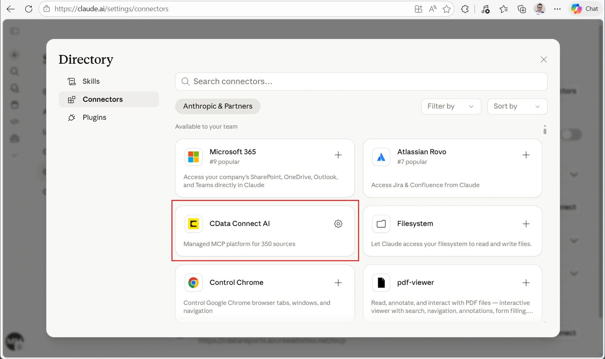This screenshot has width=605, height=359.
Task: Add the Control Chrome connector plus icon
Action: pyautogui.click(x=338, y=283)
